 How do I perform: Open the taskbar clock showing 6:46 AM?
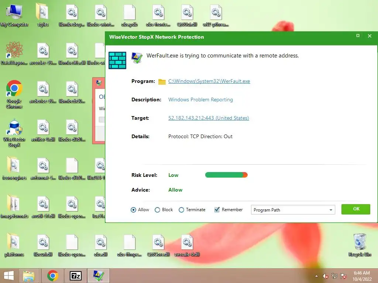[x=362, y=276]
